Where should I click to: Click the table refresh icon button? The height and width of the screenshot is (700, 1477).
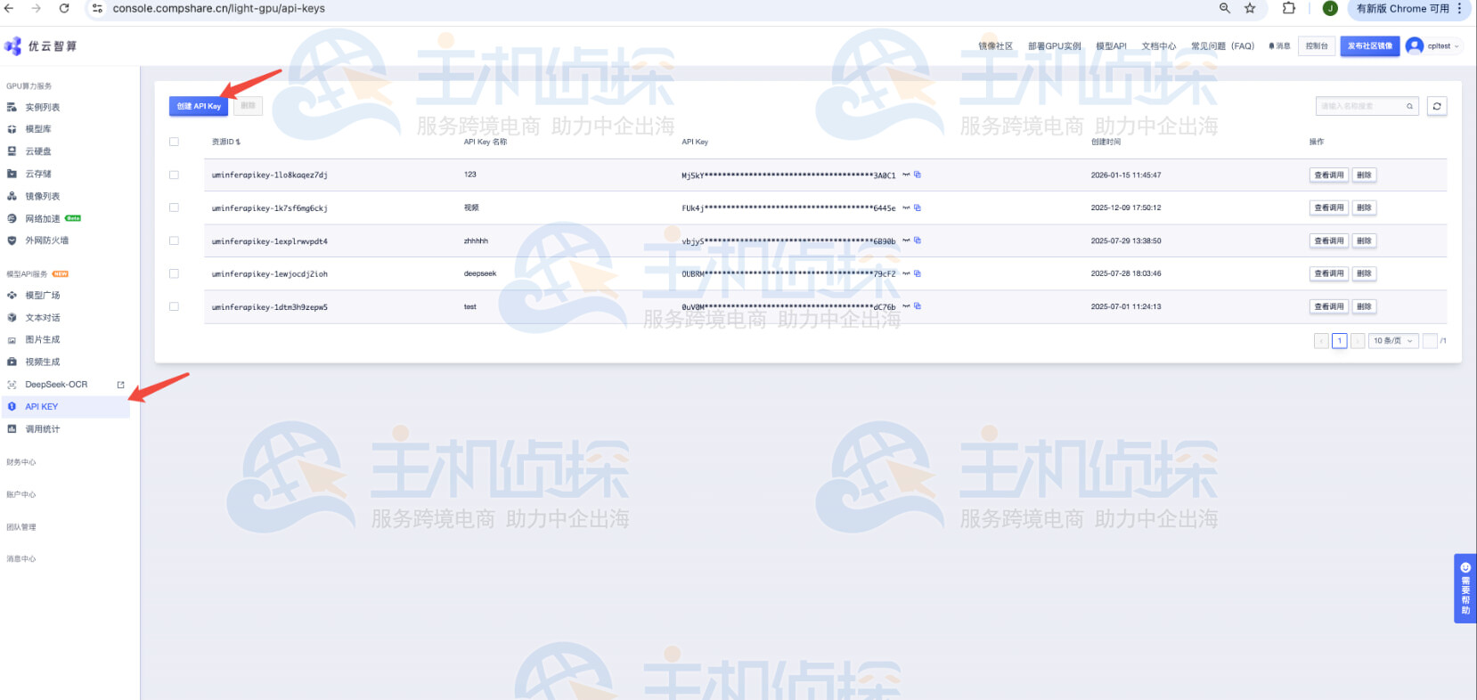(1436, 106)
